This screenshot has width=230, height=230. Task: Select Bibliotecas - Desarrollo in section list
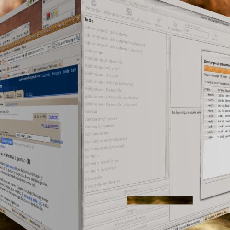coord(103,89)
